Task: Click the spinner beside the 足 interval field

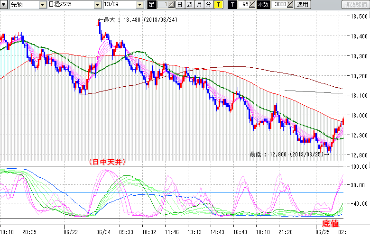Action: click(x=171, y=5)
